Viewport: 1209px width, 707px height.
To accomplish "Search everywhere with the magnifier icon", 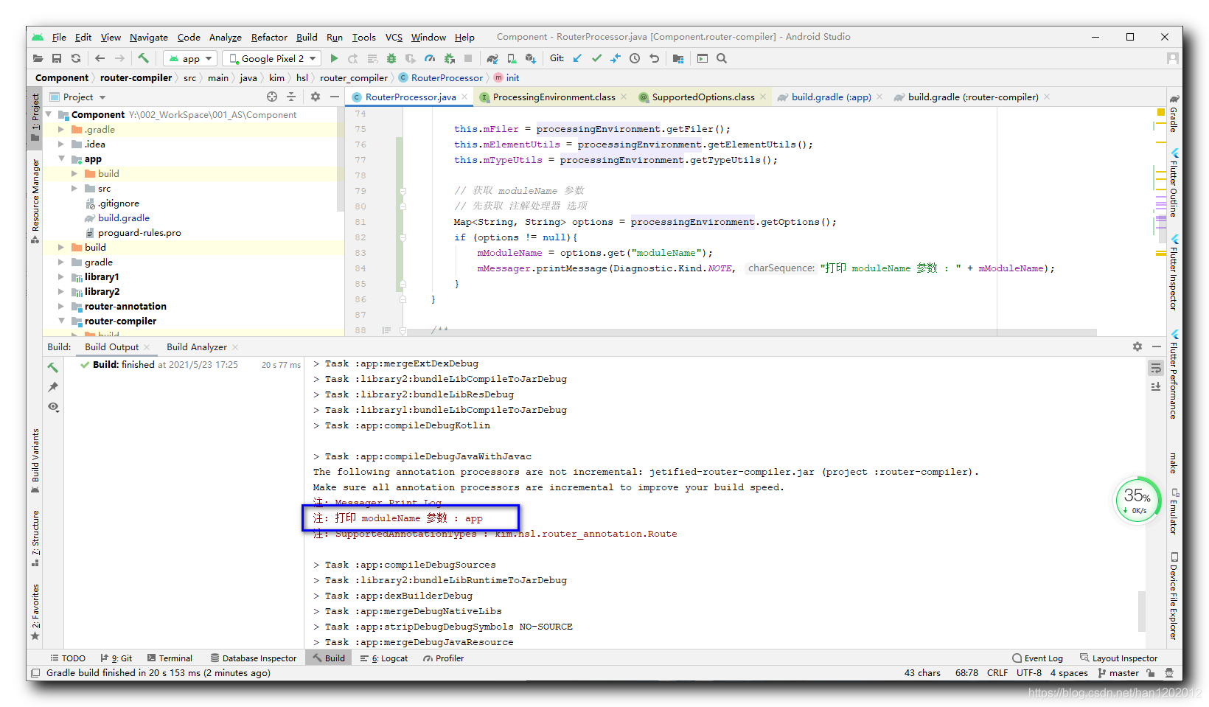I will (722, 58).
